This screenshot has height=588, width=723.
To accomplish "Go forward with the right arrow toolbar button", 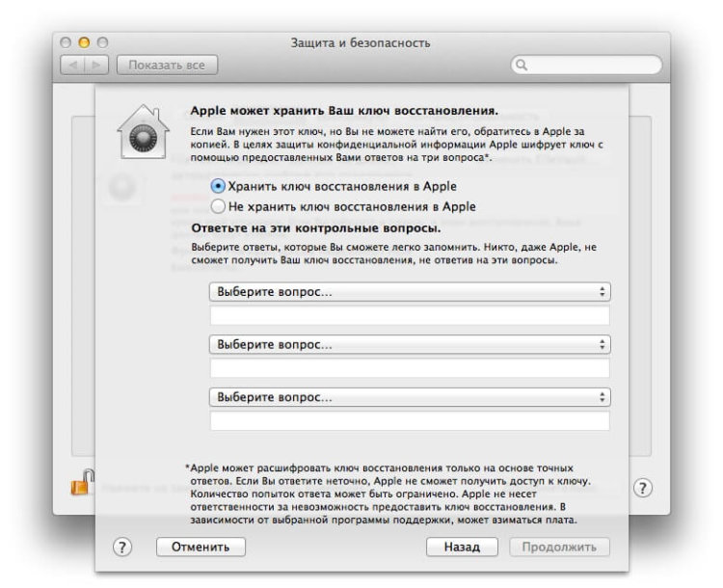I will tap(96, 65).
